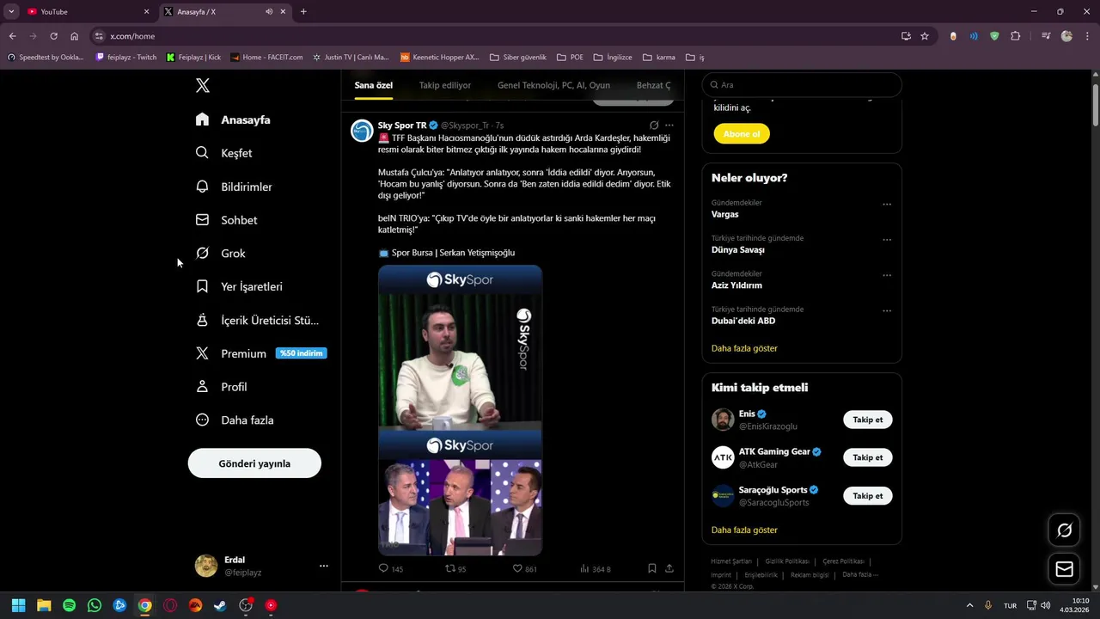Like the Sky Spor TR post
The image size is (1100, 619).
[517, 568]
